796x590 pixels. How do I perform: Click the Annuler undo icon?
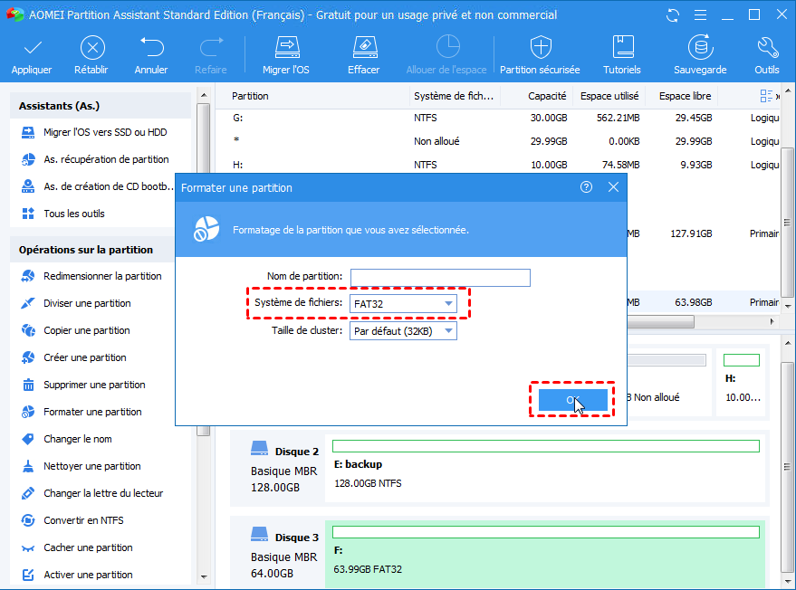152,47
